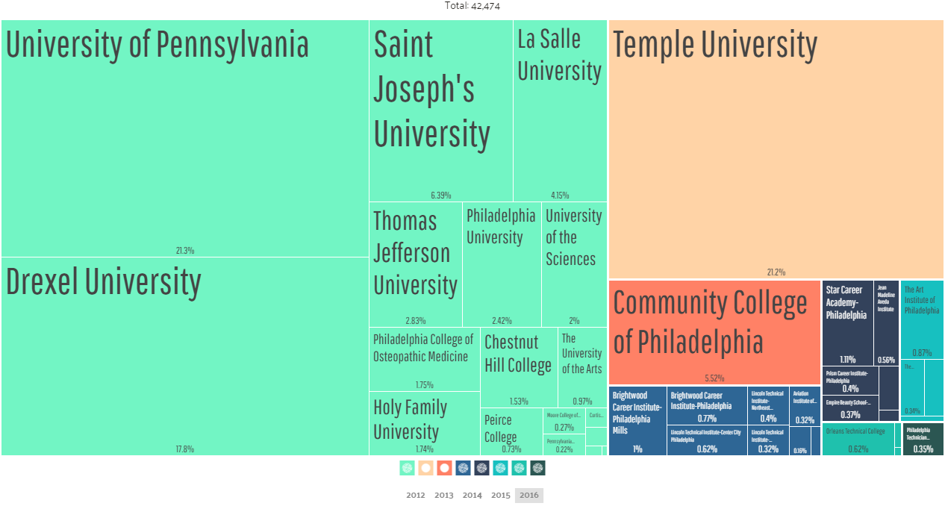Select the blue 0.16% treemap cell
This screenshot has height=509, width=945.
[800, 441]
